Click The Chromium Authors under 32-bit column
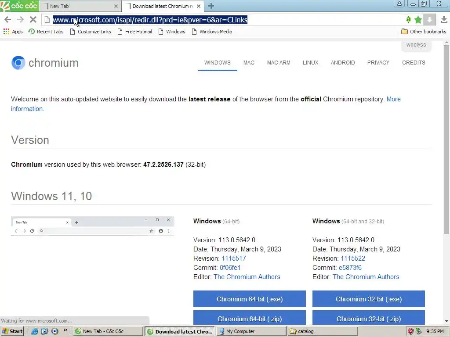 [366, 277]
